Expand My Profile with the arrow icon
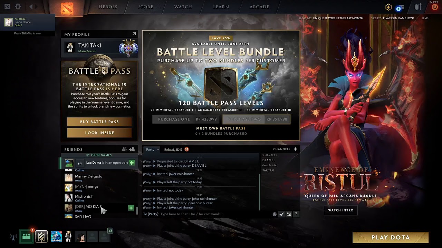This screenshot has height=248, width=442. click(134, 34)
